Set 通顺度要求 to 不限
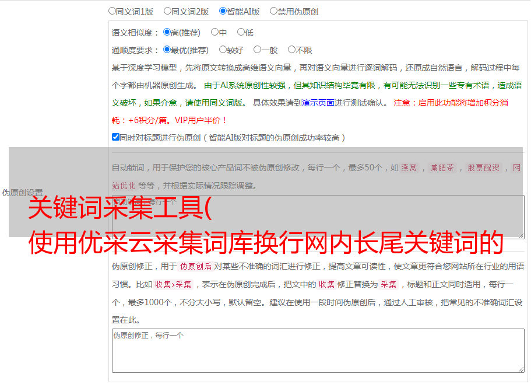 pyautogui.click(x=291, y=50)
